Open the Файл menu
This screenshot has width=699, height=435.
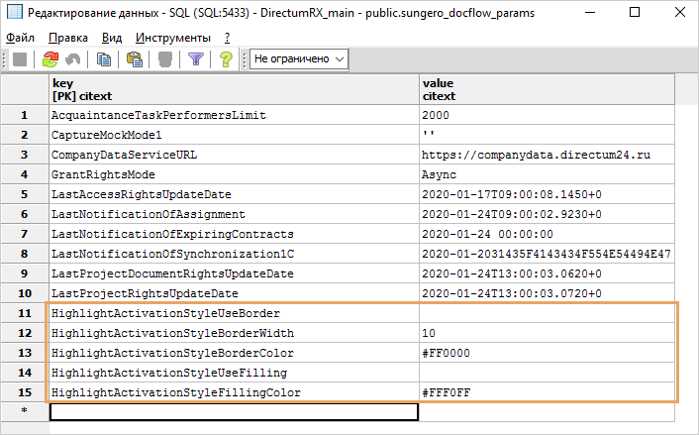tap(19, 37)
